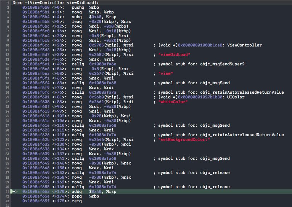Click the objc_msgSend comment on line 27
Image resolution: width=292 pixels, height=207 pixels.
click(194, 126)
